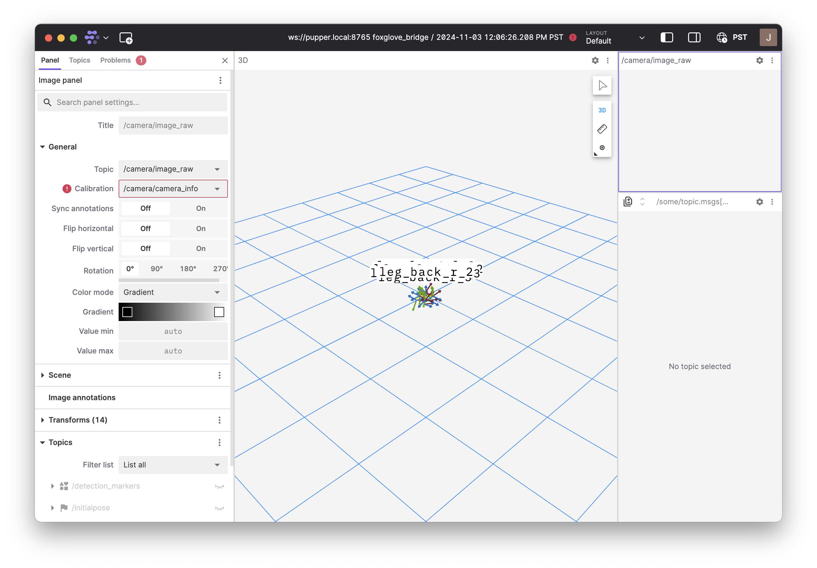The height and width of the screenshot is (568, 817).
Task: Open the Filter list dropdown
Action: click(173, 465)
